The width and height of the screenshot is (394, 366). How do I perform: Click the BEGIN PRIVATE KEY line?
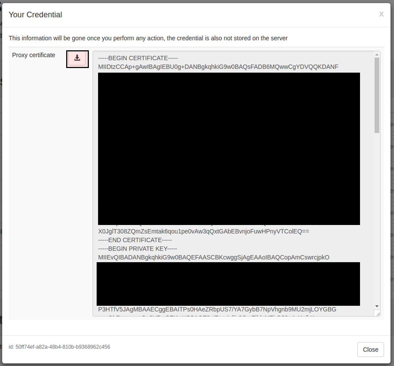click(137, 249)
